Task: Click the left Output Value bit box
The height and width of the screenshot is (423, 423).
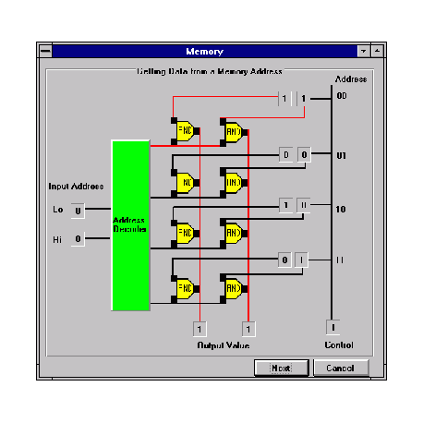Action: pos(199,329)
